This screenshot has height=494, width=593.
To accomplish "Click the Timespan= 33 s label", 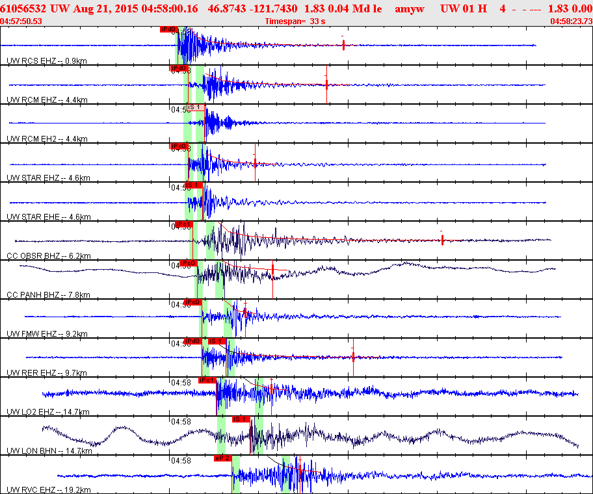I will coord(295,21).
